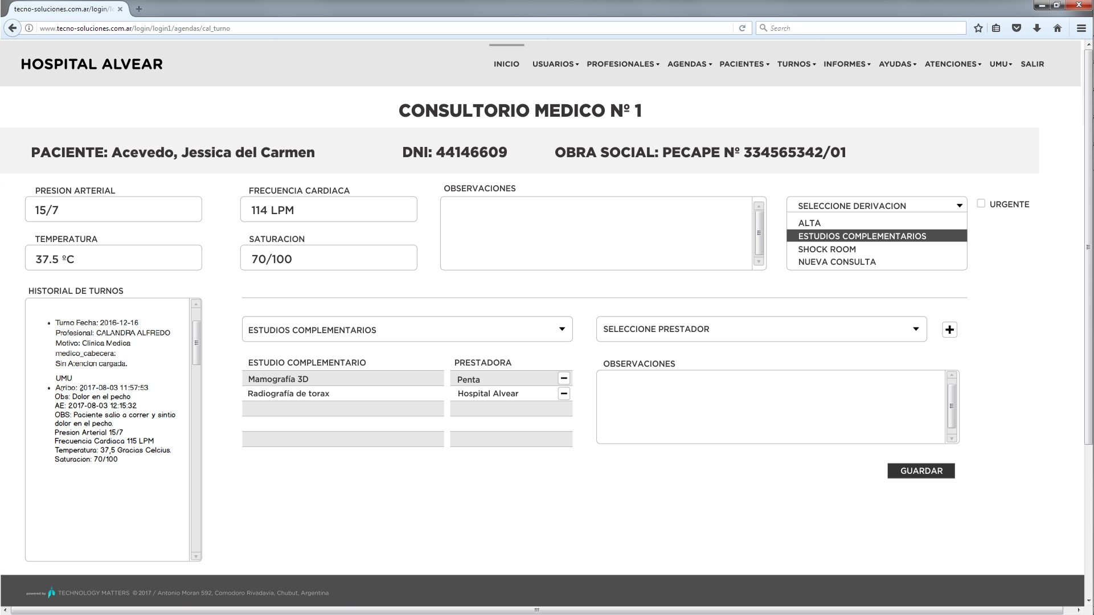The width and height of the screenshot is (1094, 615).
Task: Select NUEVA CONSULTA derivation option
Action: click(876, 262)
